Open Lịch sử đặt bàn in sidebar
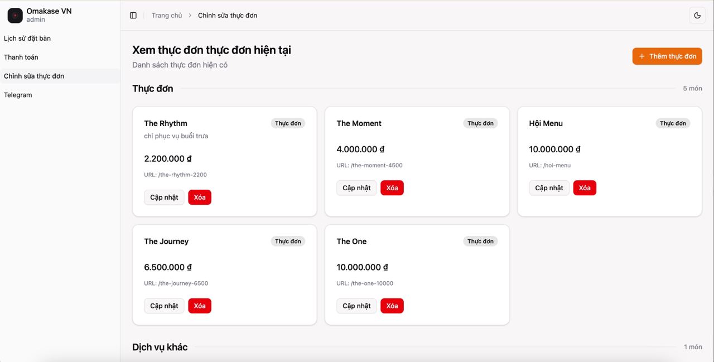Image resolution: width=714 pixels, height=362 pixels. click(60, 38)
